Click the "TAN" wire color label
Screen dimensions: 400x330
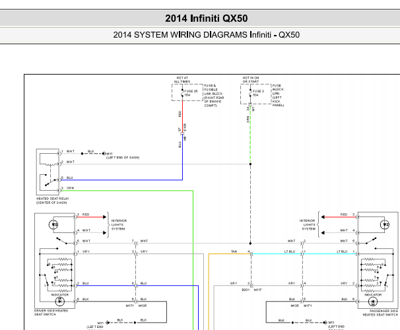click(x=234, y=251)
